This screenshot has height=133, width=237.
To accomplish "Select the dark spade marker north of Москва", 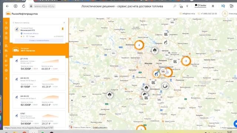I will [x=155, y=50].
